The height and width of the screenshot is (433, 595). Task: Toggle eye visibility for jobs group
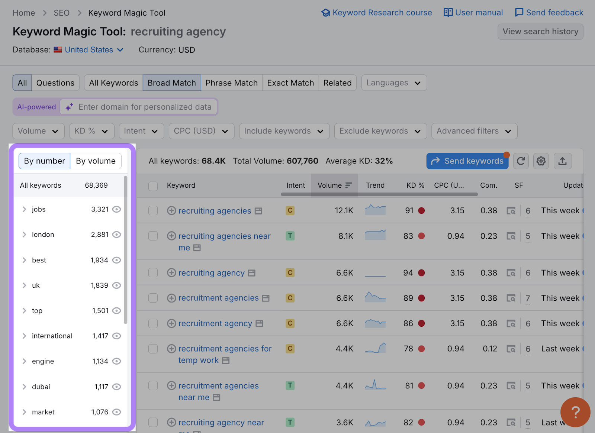click(117, 210)
